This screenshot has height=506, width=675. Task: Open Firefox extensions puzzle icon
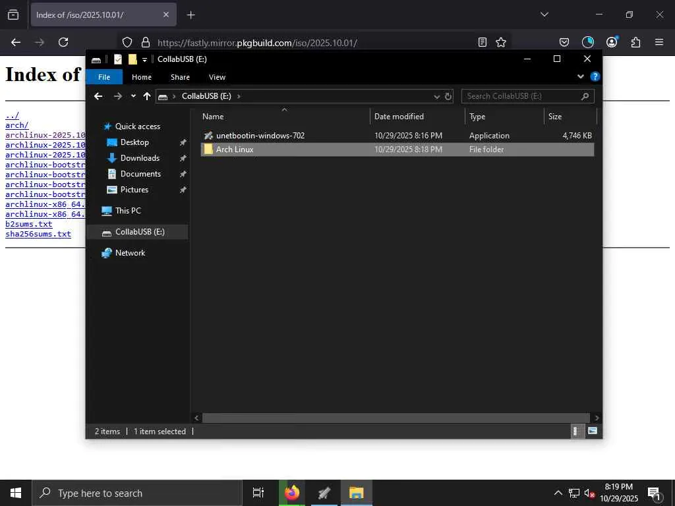[635, 42]
